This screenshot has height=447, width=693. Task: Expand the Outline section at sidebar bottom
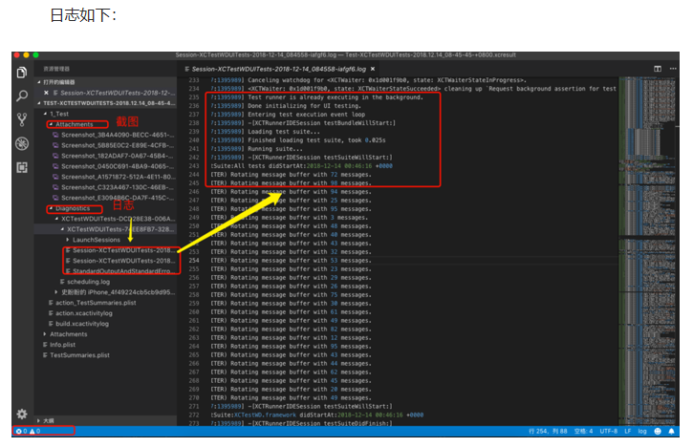tap(39, 421)
